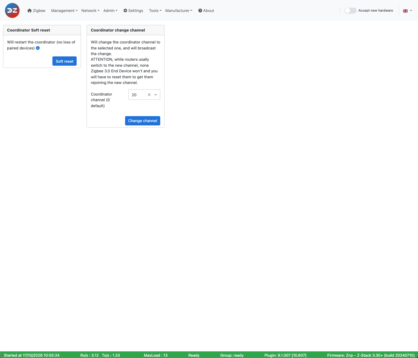
Task: Click the Firmware version text in status bar
Action: coord(371,355)
